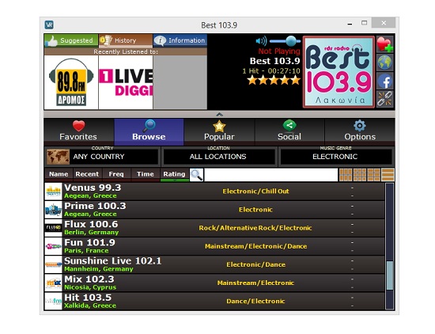
Task: Click Electronic/Chill Out genre text
Action: click(255, 192)
